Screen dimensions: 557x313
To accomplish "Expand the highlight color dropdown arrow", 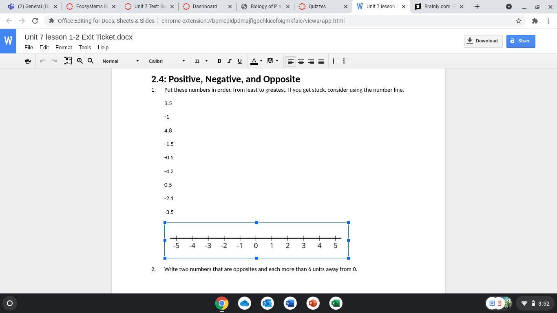I will click(x=277, y=61).
